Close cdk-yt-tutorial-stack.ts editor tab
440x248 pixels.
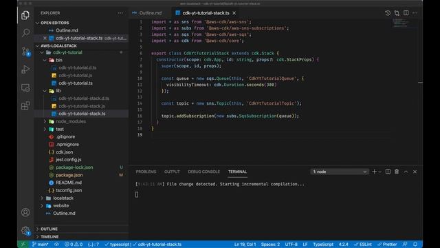tap(234, 13)
